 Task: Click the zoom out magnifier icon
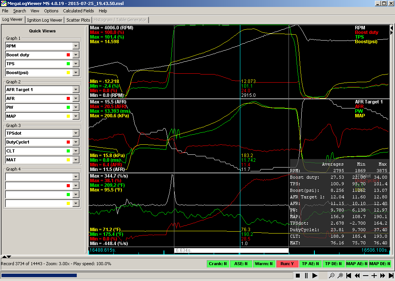pos(331,276)
